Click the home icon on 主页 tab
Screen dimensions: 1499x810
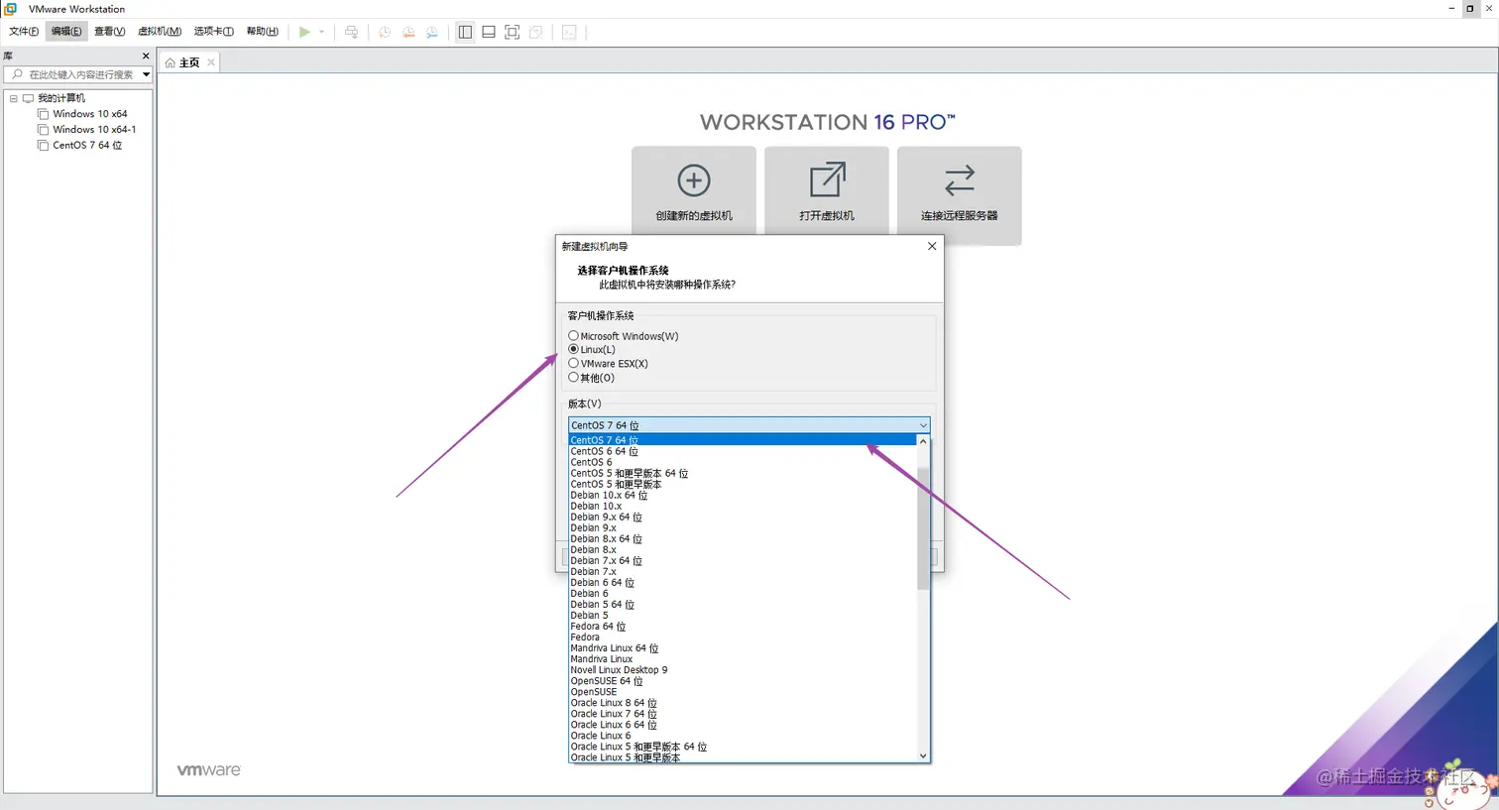pyautogui.click(x=171, y=62)
